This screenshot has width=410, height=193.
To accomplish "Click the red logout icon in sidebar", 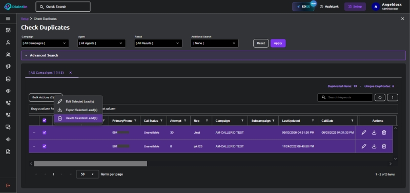I will [x=8, y=185].
